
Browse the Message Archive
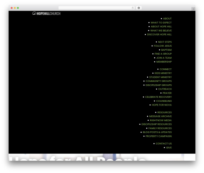click(x=160, y=116)
